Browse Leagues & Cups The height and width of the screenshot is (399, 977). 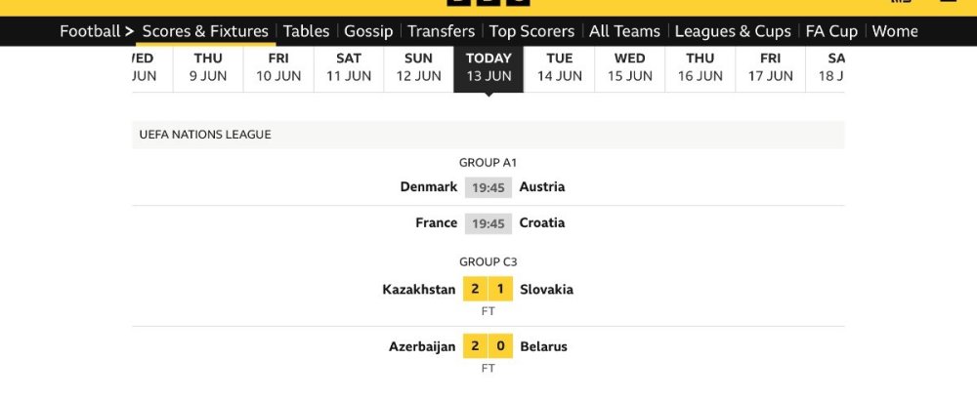tap(733, 31)
